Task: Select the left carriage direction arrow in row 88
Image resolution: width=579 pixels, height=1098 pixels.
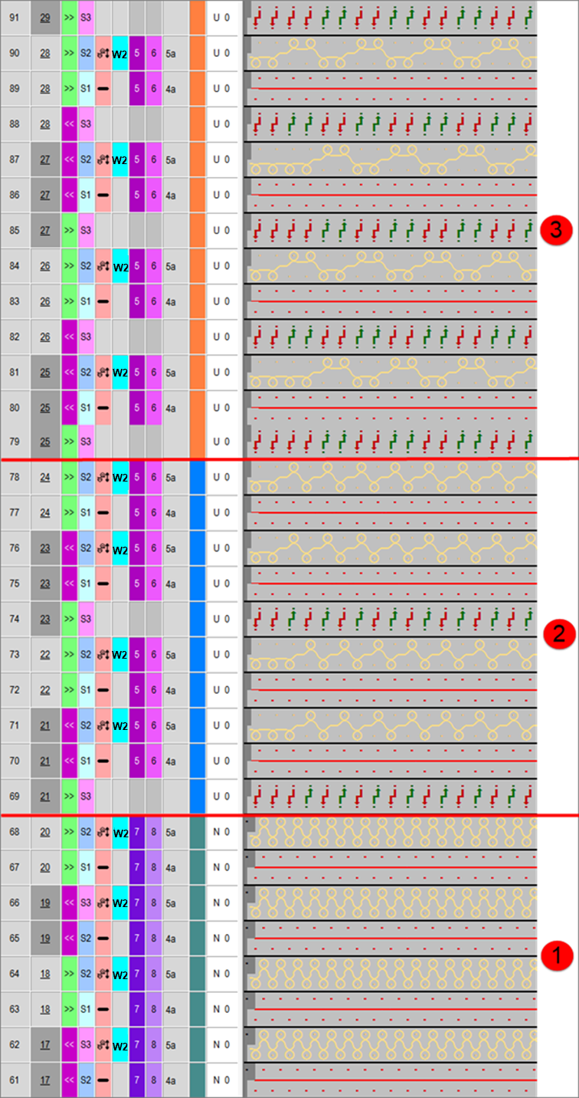Action: (69, 124)
